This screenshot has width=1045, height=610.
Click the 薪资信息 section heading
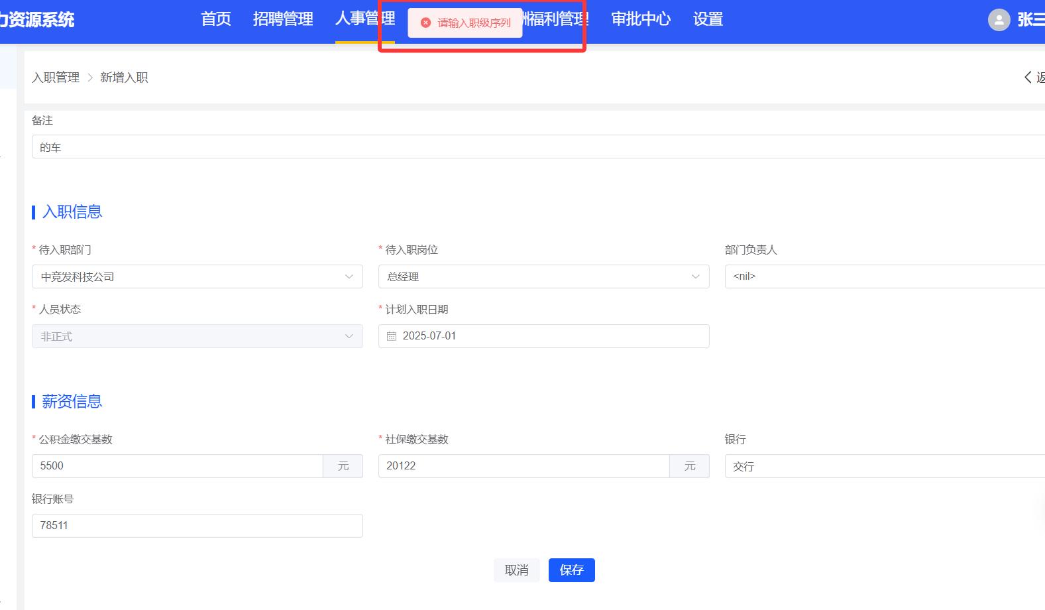tap(72, 401)
